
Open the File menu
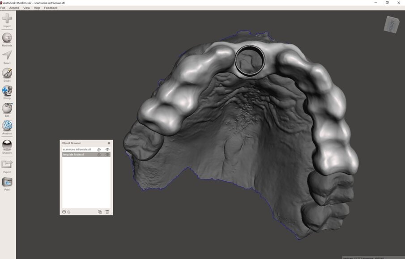coord(4,8)
